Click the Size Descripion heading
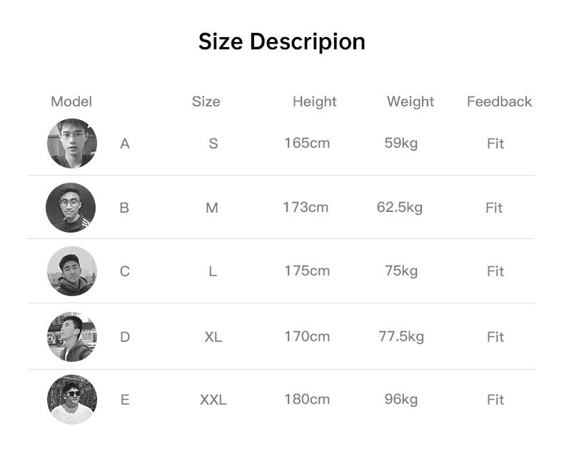Screen dimensions: 564x476 coord(281,41)
